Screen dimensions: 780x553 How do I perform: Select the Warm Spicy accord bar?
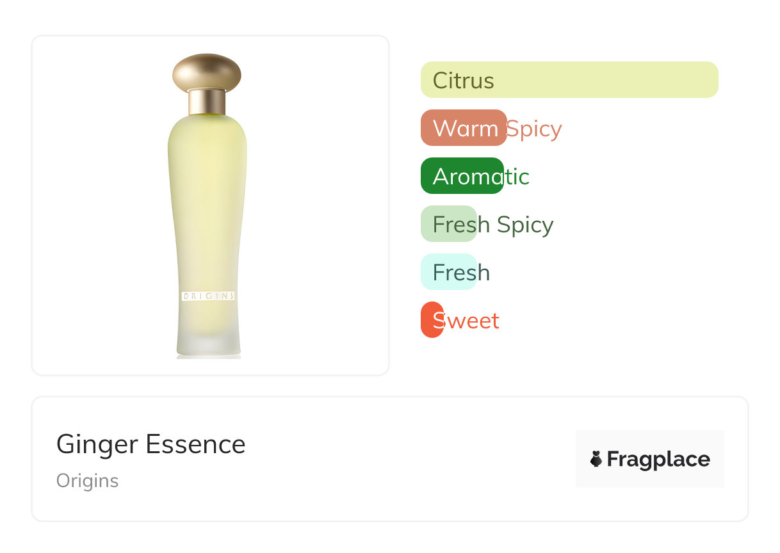coord(464,128)
